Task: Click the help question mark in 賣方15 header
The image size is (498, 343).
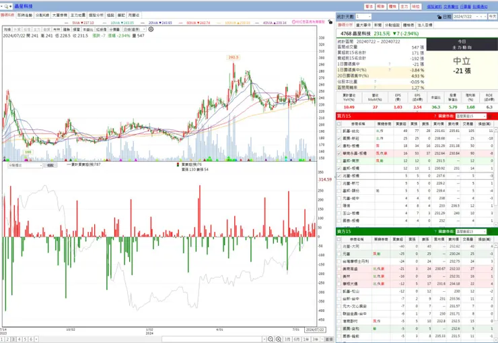Action: [x=435, y=231]
